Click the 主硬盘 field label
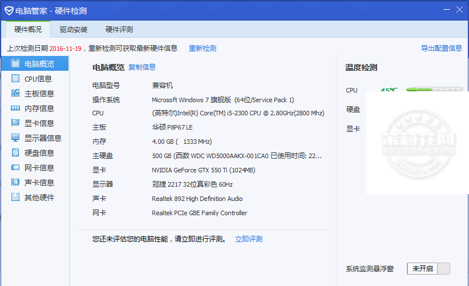 point(103,156)
